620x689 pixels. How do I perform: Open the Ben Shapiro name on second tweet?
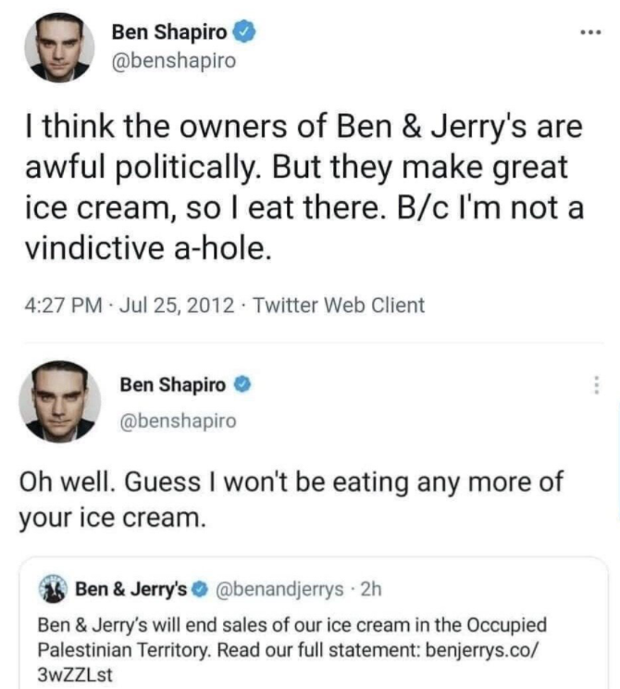(x=172, y=384)
